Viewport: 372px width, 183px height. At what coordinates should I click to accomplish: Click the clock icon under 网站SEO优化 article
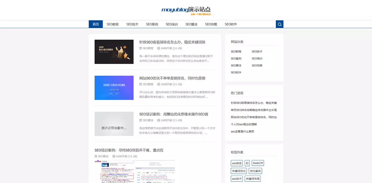click(x=159, y=84)
